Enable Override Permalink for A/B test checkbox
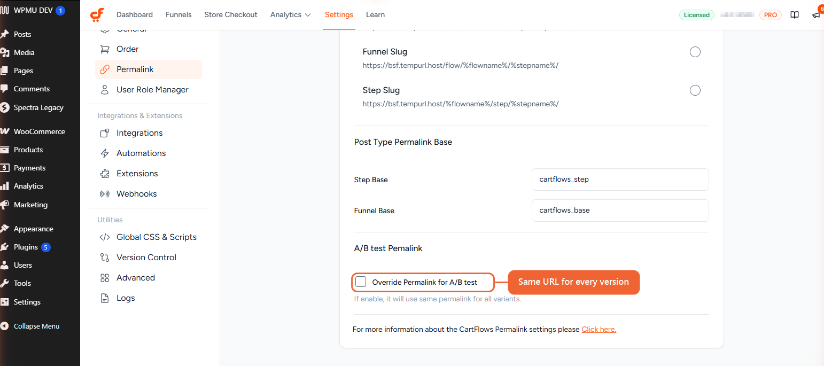 [x=361, y=282]
